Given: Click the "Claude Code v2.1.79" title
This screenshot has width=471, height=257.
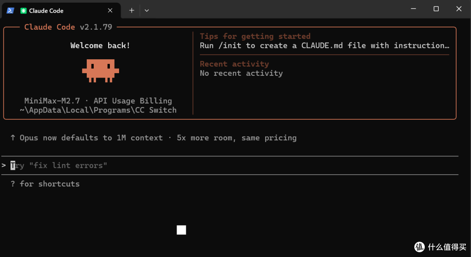Looking at the screenshot, I should (68, 27).
